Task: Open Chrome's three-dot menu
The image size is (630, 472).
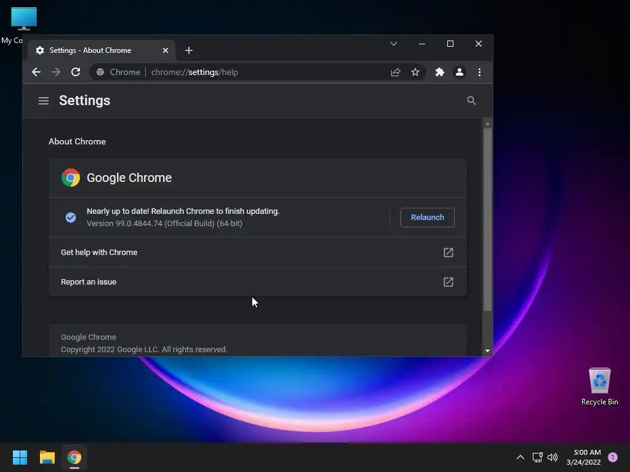Action: tap(479, 73)
